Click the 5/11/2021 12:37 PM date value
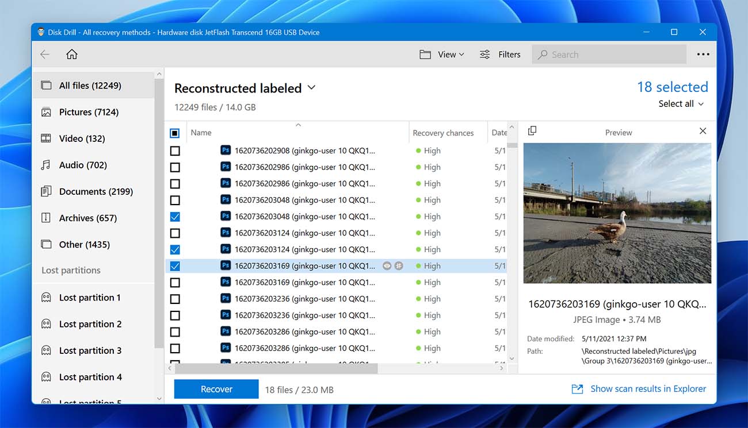The height and width of the screenshot is (428, 748). point(614,339)
